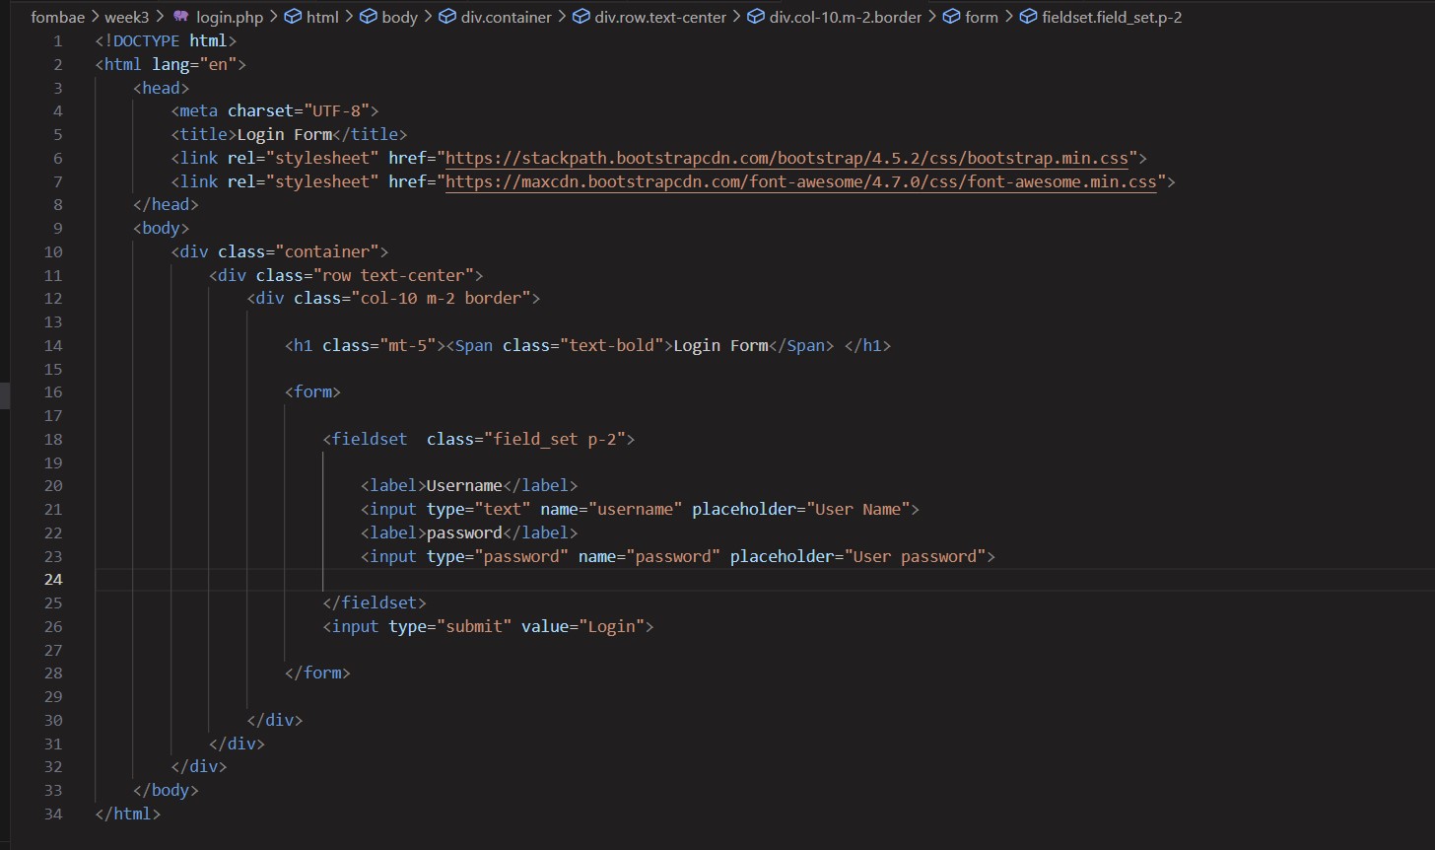Click line number 24 in the gutter
Screen dimensions: 1435x850
pyautogui.click(x=52, y=579)
